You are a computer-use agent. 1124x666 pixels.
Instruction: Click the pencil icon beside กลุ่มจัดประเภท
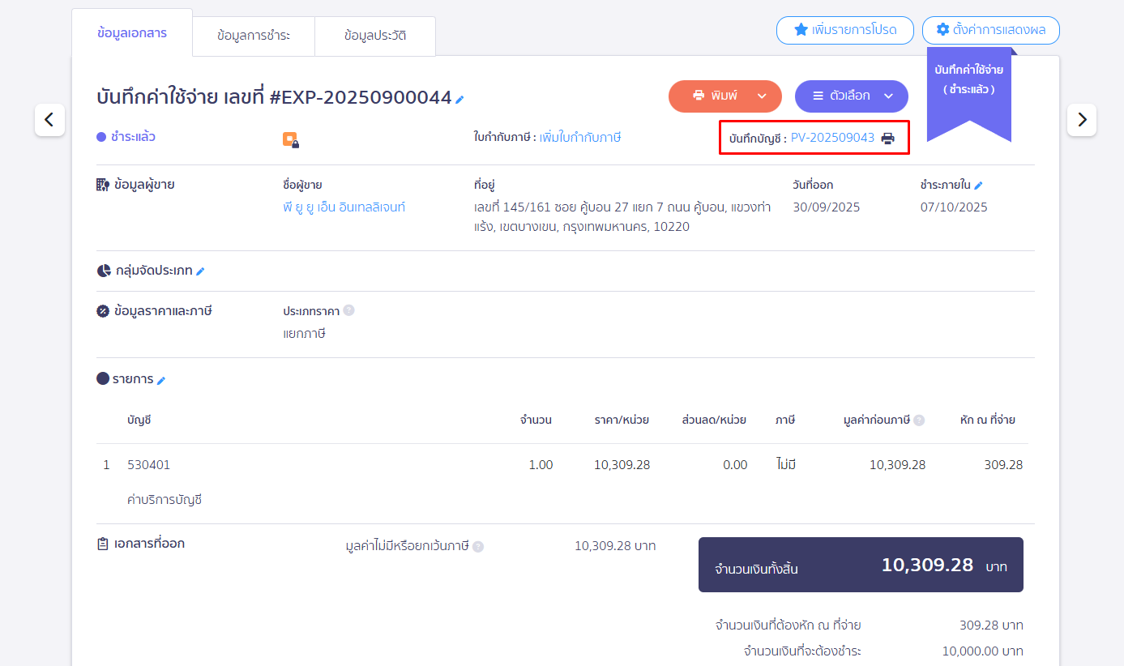[x=200, y=271]
